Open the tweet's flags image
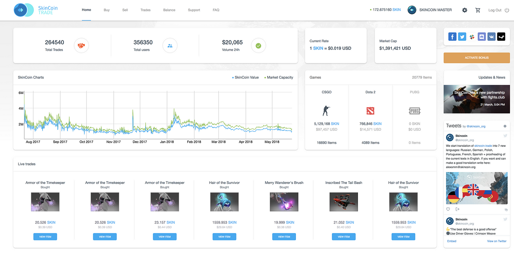Viewport: 514px width, 258px height. pyautogui.click(x=477, y=188)
